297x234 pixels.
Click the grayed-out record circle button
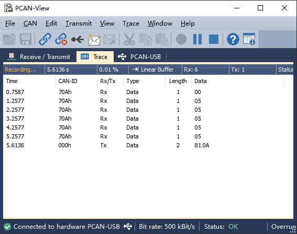(181, 39)
